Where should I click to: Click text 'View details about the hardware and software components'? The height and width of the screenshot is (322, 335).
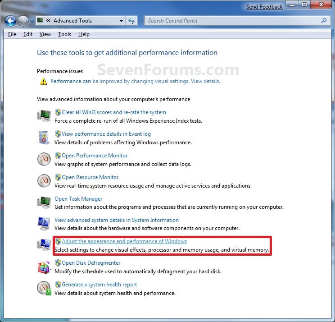click(x=147, y=228)
